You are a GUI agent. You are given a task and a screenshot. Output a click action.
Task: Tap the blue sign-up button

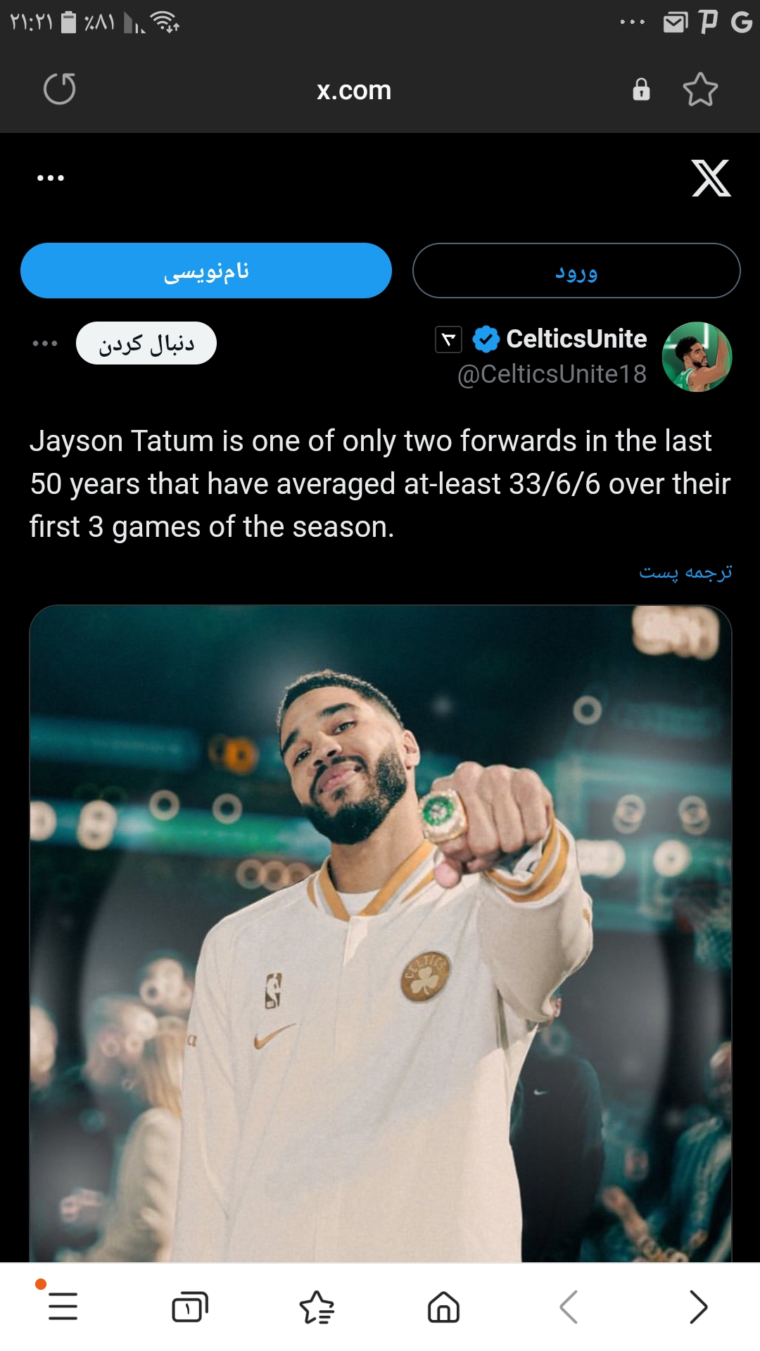click(206, 271)
